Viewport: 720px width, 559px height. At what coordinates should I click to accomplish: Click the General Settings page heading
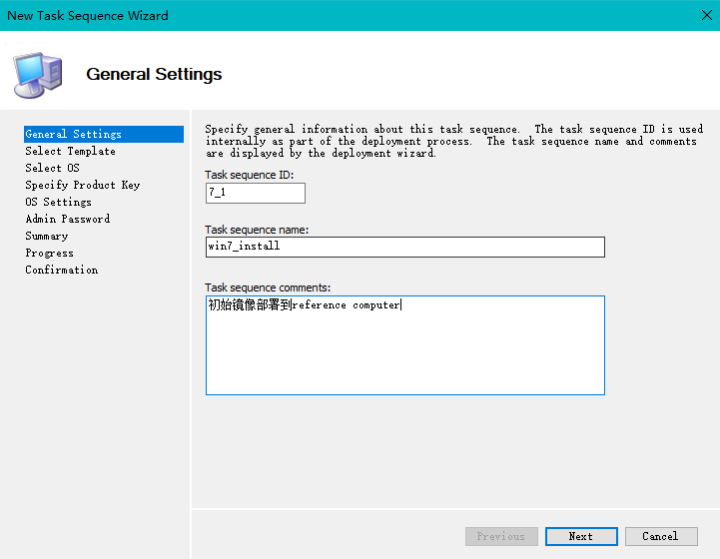[154, 74]
